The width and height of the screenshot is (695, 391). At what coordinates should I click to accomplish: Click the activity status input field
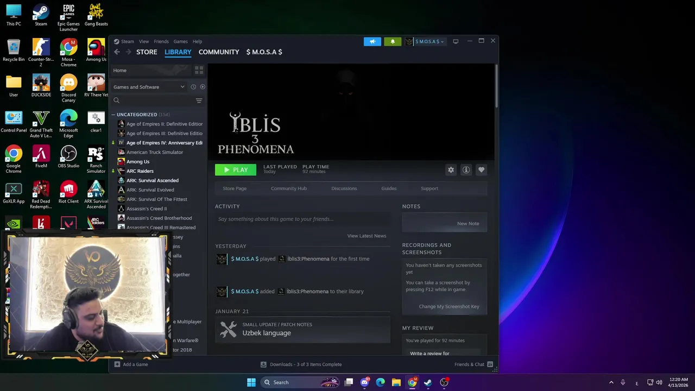(x=302, y=219)
